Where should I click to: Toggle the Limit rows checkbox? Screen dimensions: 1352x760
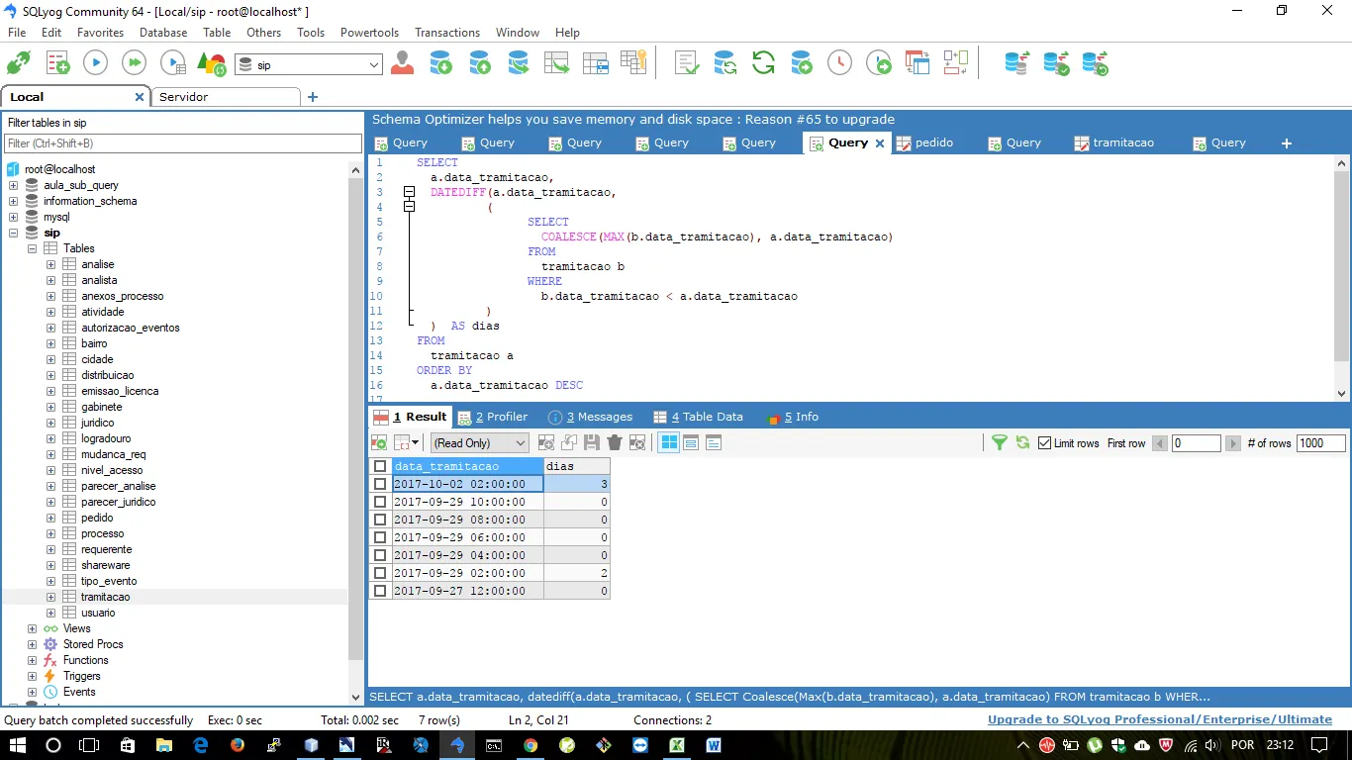pos(1044,443)
